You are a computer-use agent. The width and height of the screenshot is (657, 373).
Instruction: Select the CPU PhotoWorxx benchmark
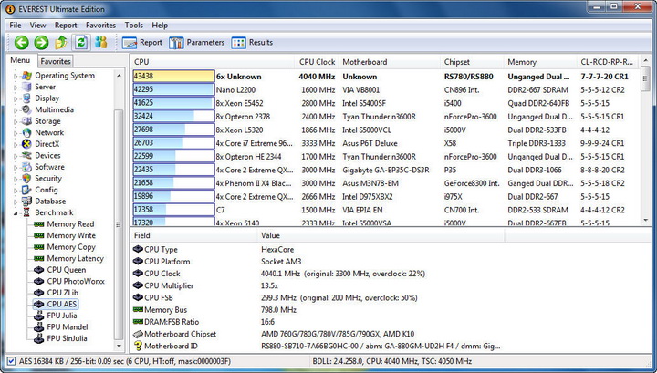(76, 281)
